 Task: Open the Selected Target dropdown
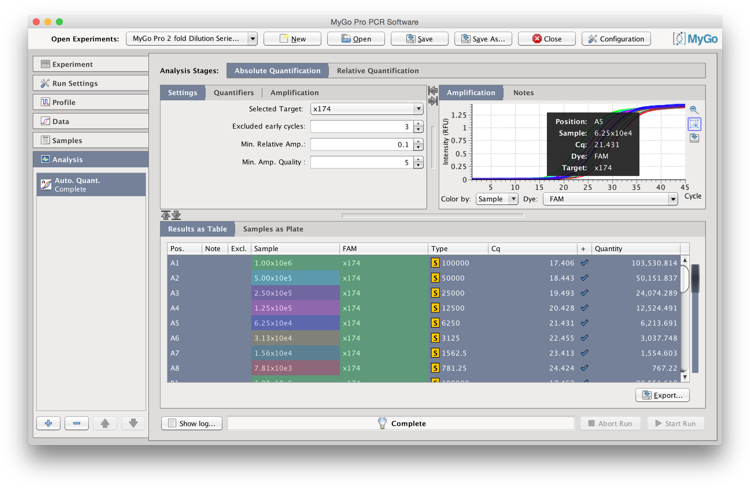pyautogui.click(x=366, y=109)
